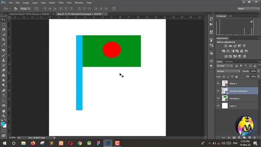Open the Layer menu
This screenshot has height=147, width=261.
[35, 3]
